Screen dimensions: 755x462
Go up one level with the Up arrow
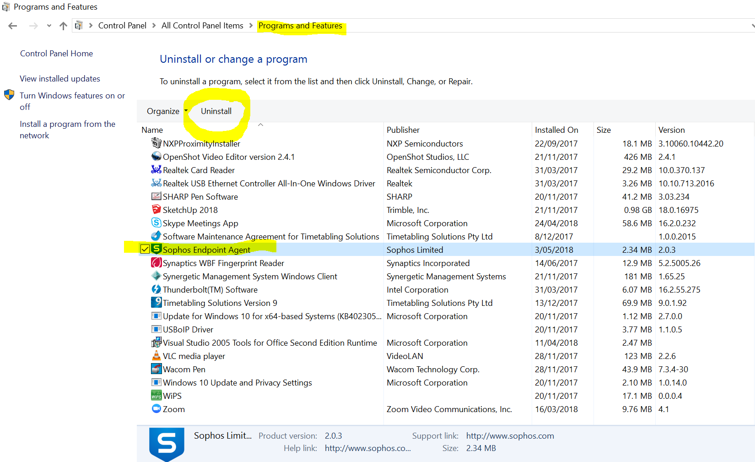click(x=63, y=26)
